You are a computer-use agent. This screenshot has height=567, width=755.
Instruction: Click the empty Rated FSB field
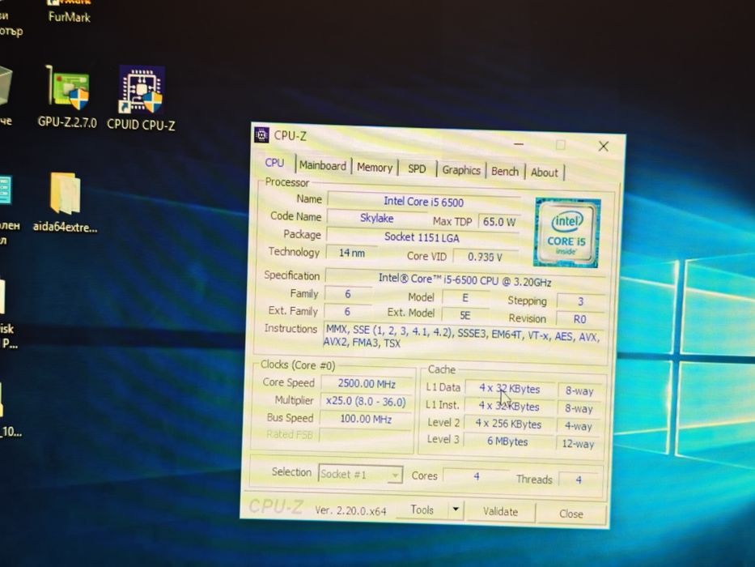(x=365, y=436)
